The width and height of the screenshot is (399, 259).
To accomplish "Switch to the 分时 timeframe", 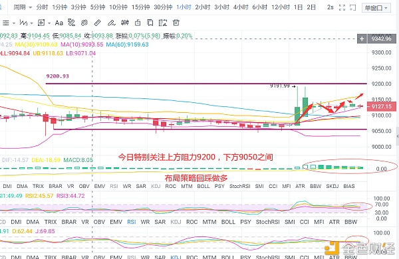I will pos(42,7).
